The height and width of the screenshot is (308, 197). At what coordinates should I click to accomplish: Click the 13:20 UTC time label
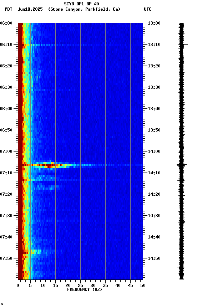pos(154,66)
